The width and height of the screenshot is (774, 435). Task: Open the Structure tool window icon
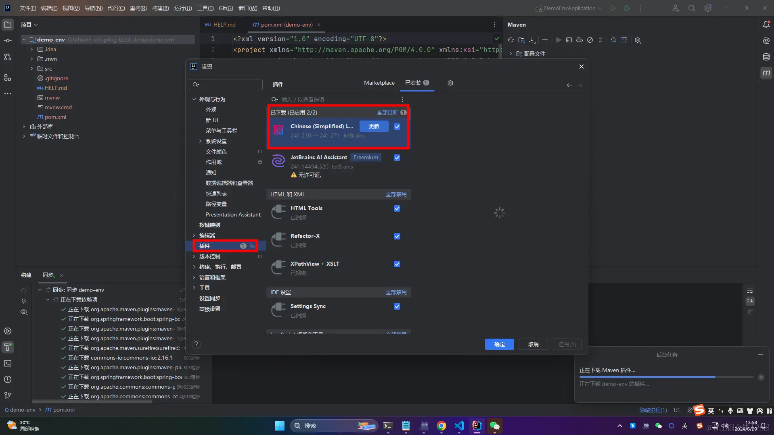pyautogui.click(x=8, y=77)
